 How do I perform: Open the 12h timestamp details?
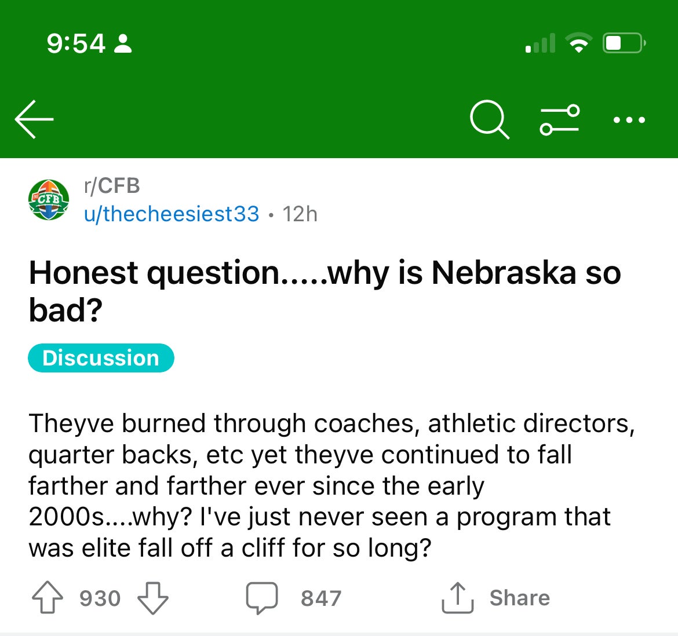click(301, 214)
